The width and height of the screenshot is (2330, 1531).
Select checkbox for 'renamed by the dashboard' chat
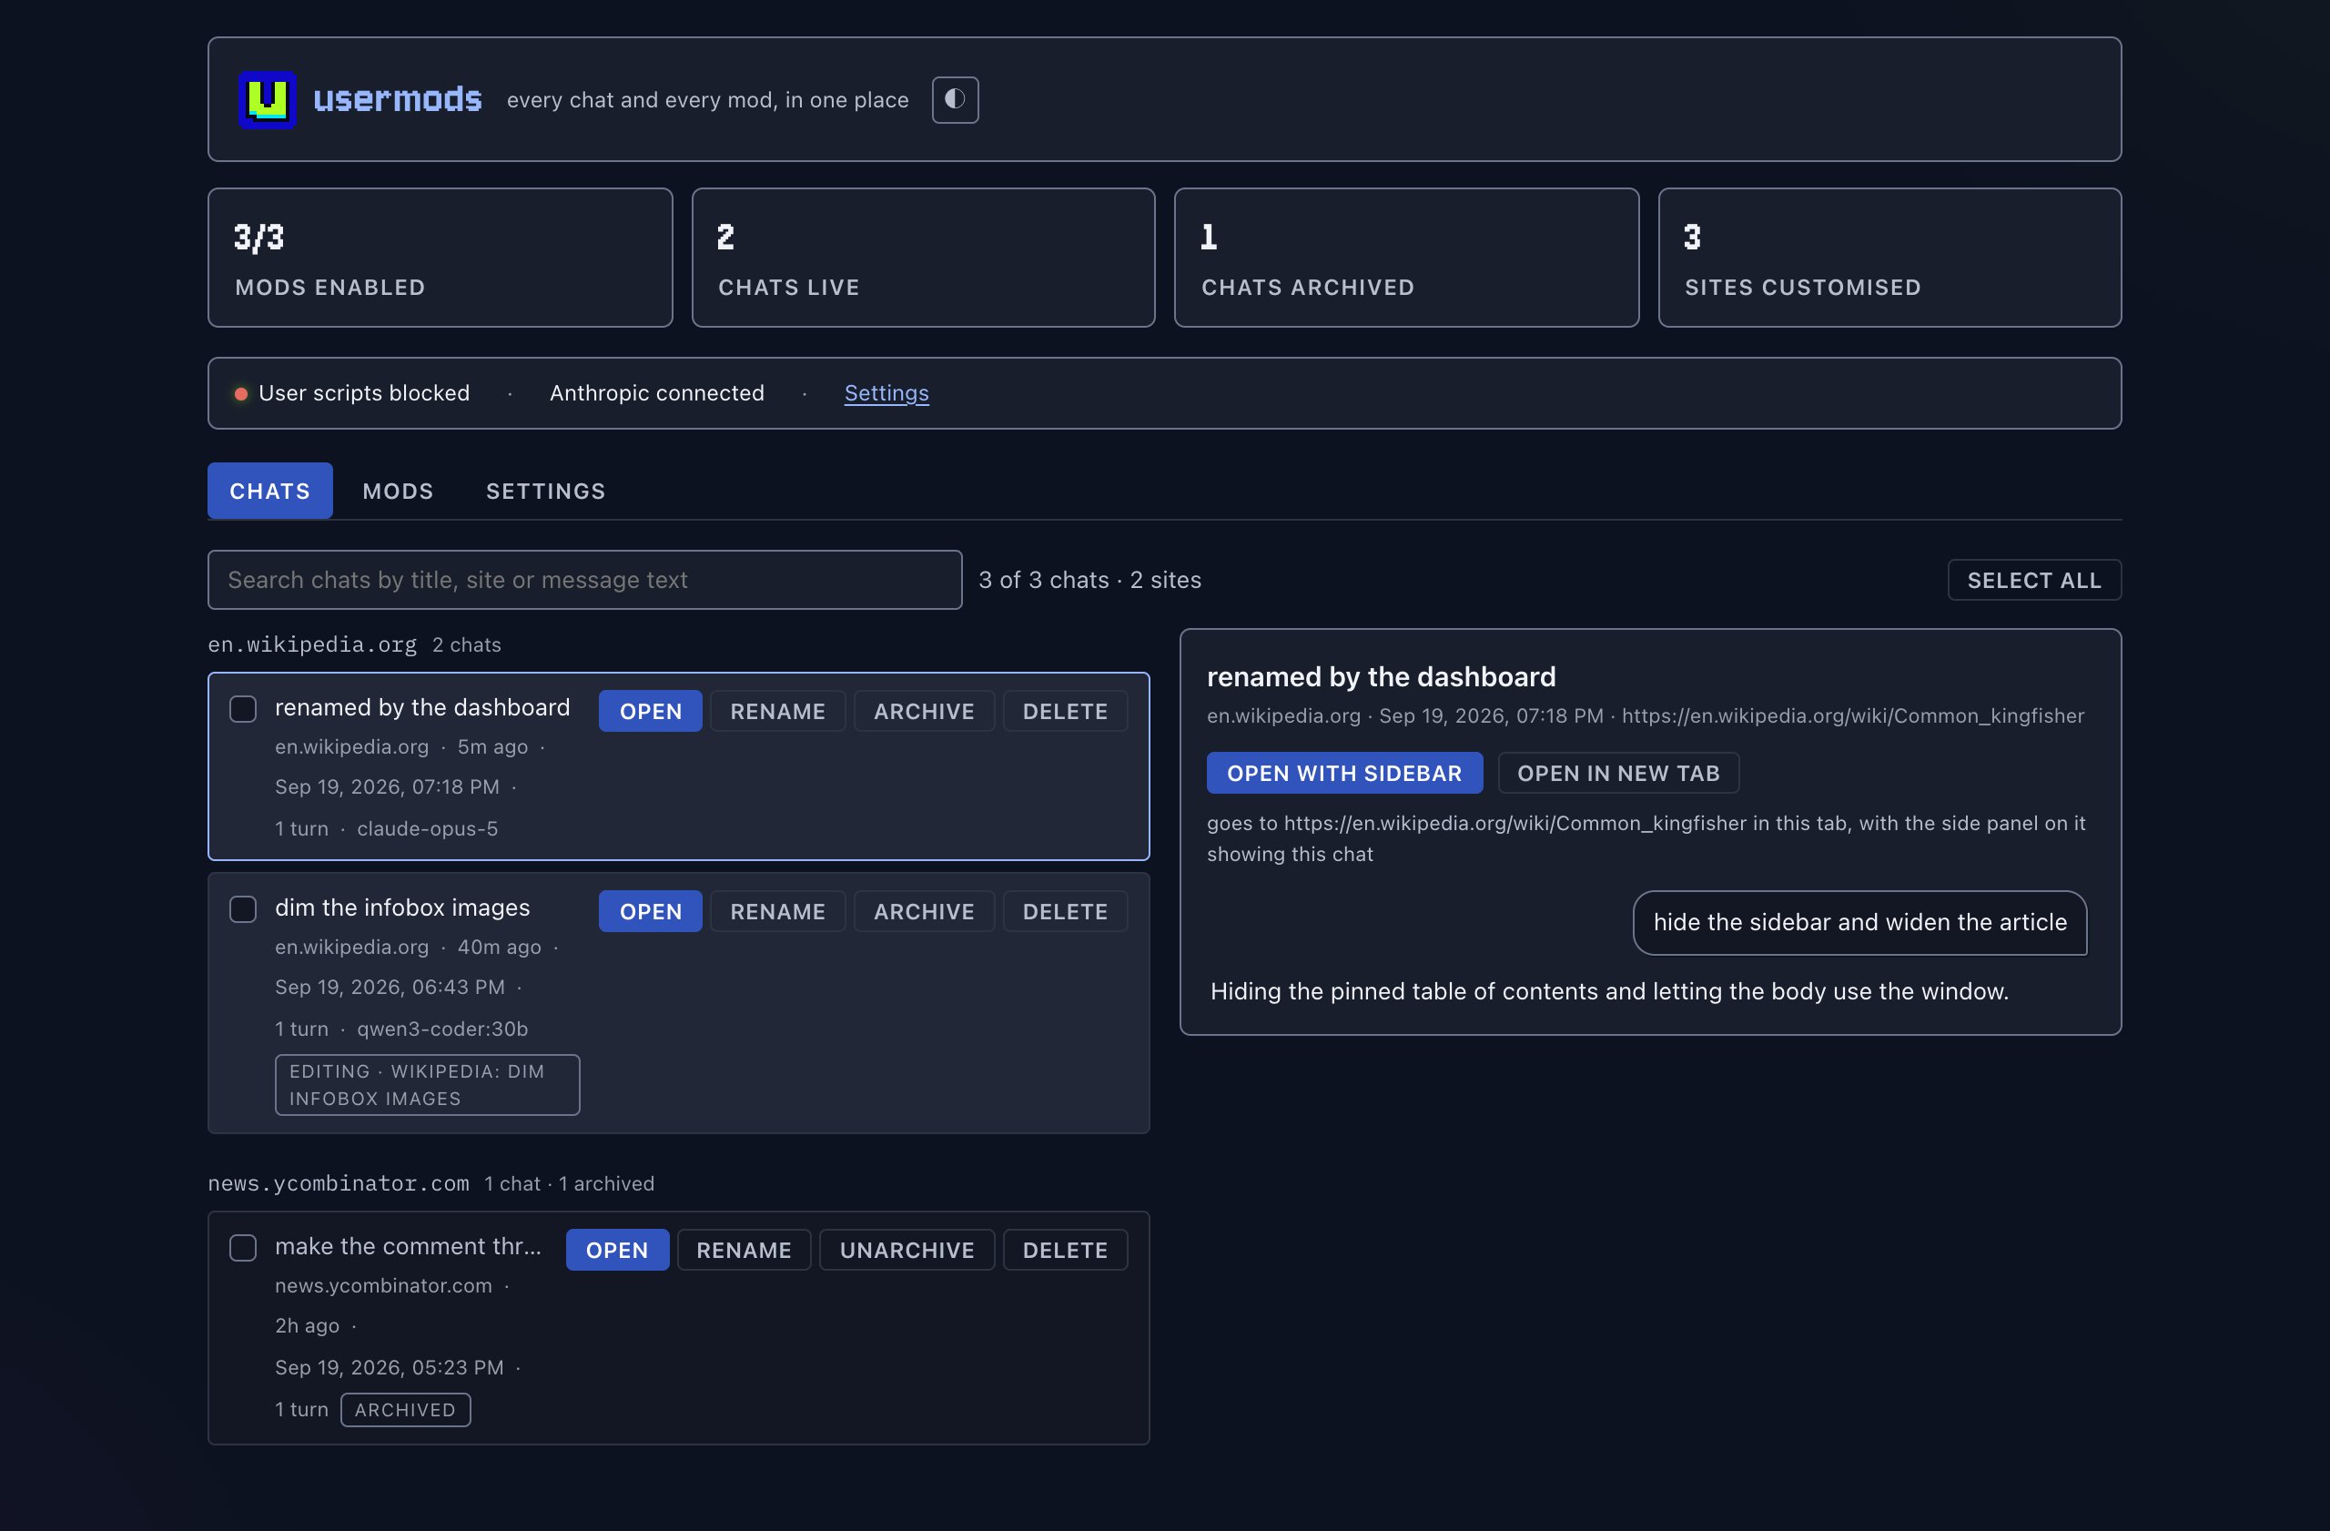coord(243,709)
